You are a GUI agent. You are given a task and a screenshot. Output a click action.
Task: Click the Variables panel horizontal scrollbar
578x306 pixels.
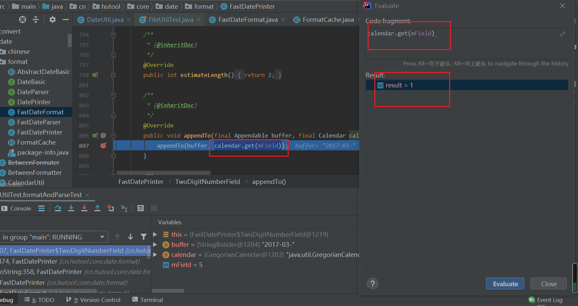click(168, 291)
